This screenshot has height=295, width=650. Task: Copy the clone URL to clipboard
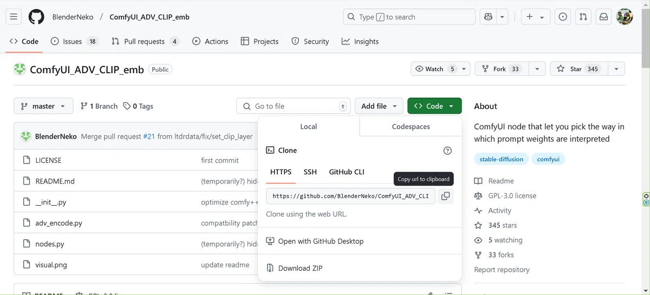(x=445, y=196)
